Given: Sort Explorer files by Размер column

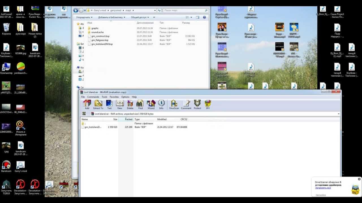Looking at the screenshot, I should coord(186,23).
